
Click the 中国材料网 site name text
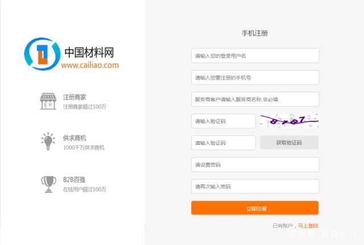coord(89,52)
